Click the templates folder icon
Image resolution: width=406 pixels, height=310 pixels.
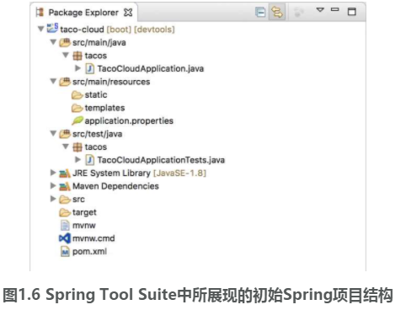[x=77, y=108]
